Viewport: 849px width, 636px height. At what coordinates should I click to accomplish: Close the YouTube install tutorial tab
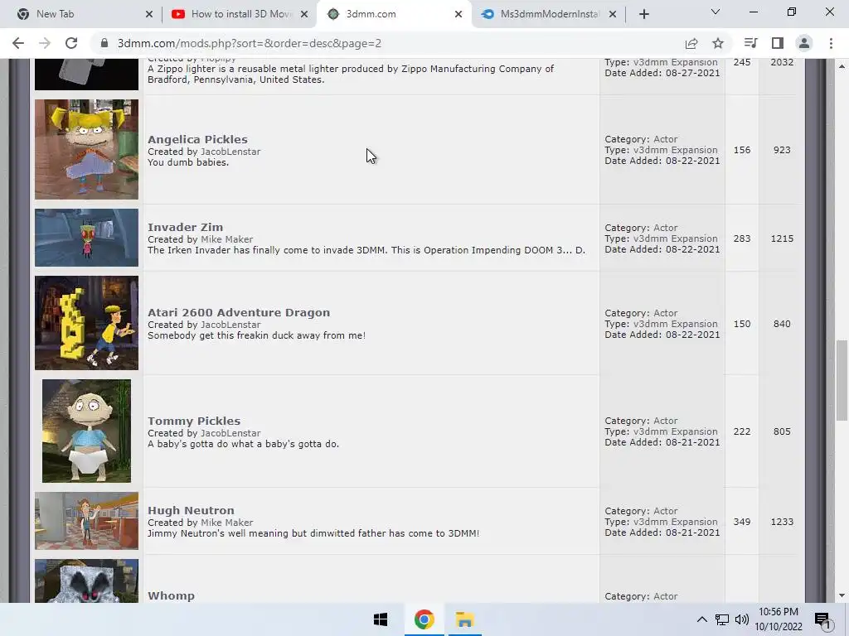pos(304,14)
